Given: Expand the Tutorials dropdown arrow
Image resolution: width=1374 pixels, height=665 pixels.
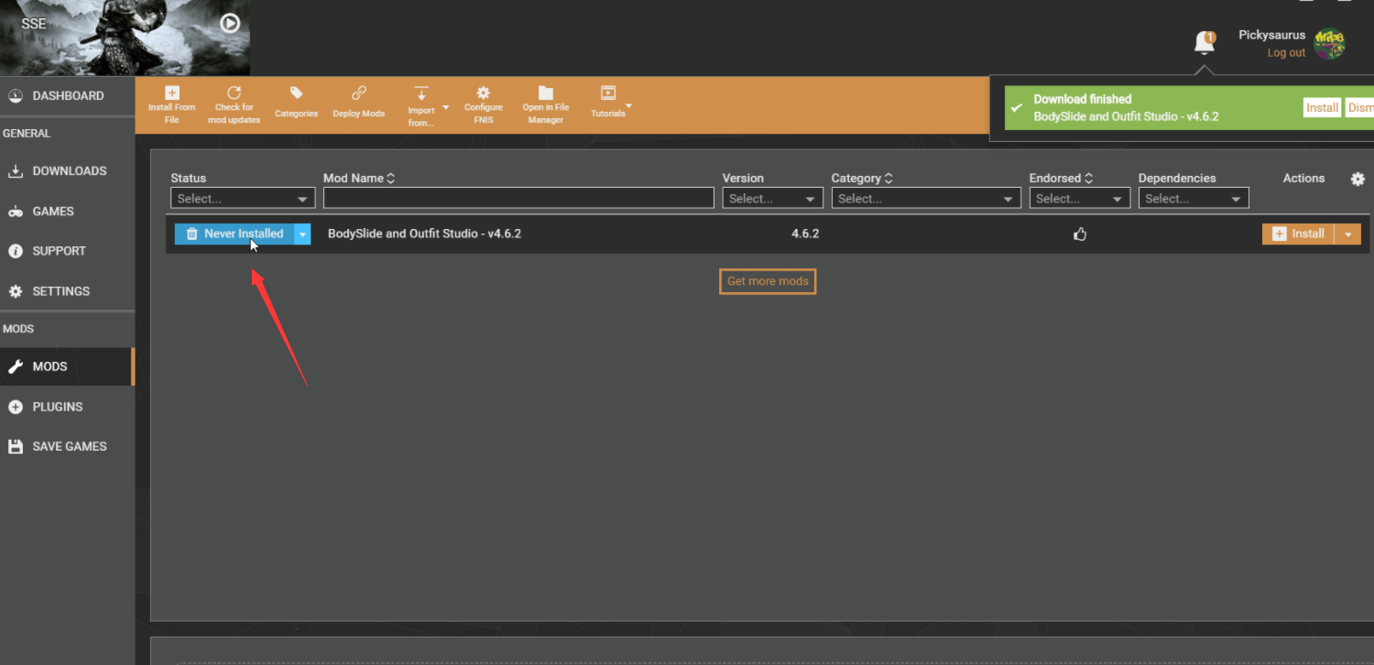Looking at the screenshot, I should tap(629, 107).
